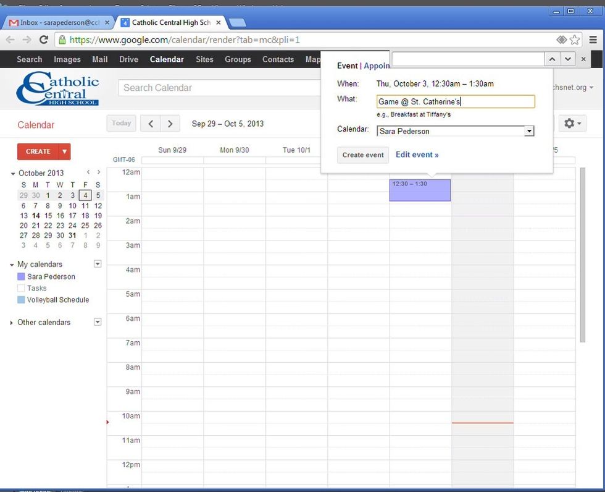Open the Calendar selection dropdown
605x492 pixels.
click(x=528, y=131)
